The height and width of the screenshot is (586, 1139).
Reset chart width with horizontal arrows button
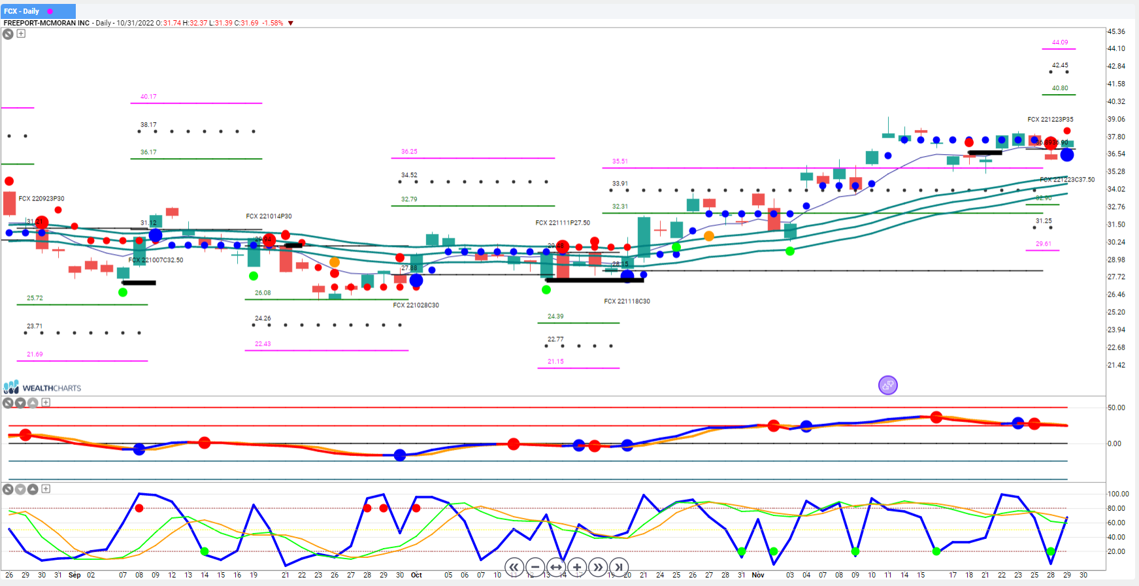(556, 567)
